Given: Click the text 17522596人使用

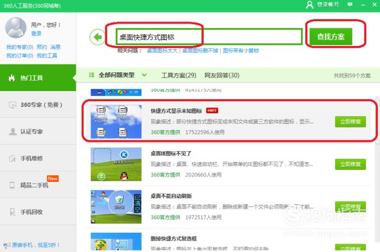Looking at the screenshot, I should [x=205, y=132].
